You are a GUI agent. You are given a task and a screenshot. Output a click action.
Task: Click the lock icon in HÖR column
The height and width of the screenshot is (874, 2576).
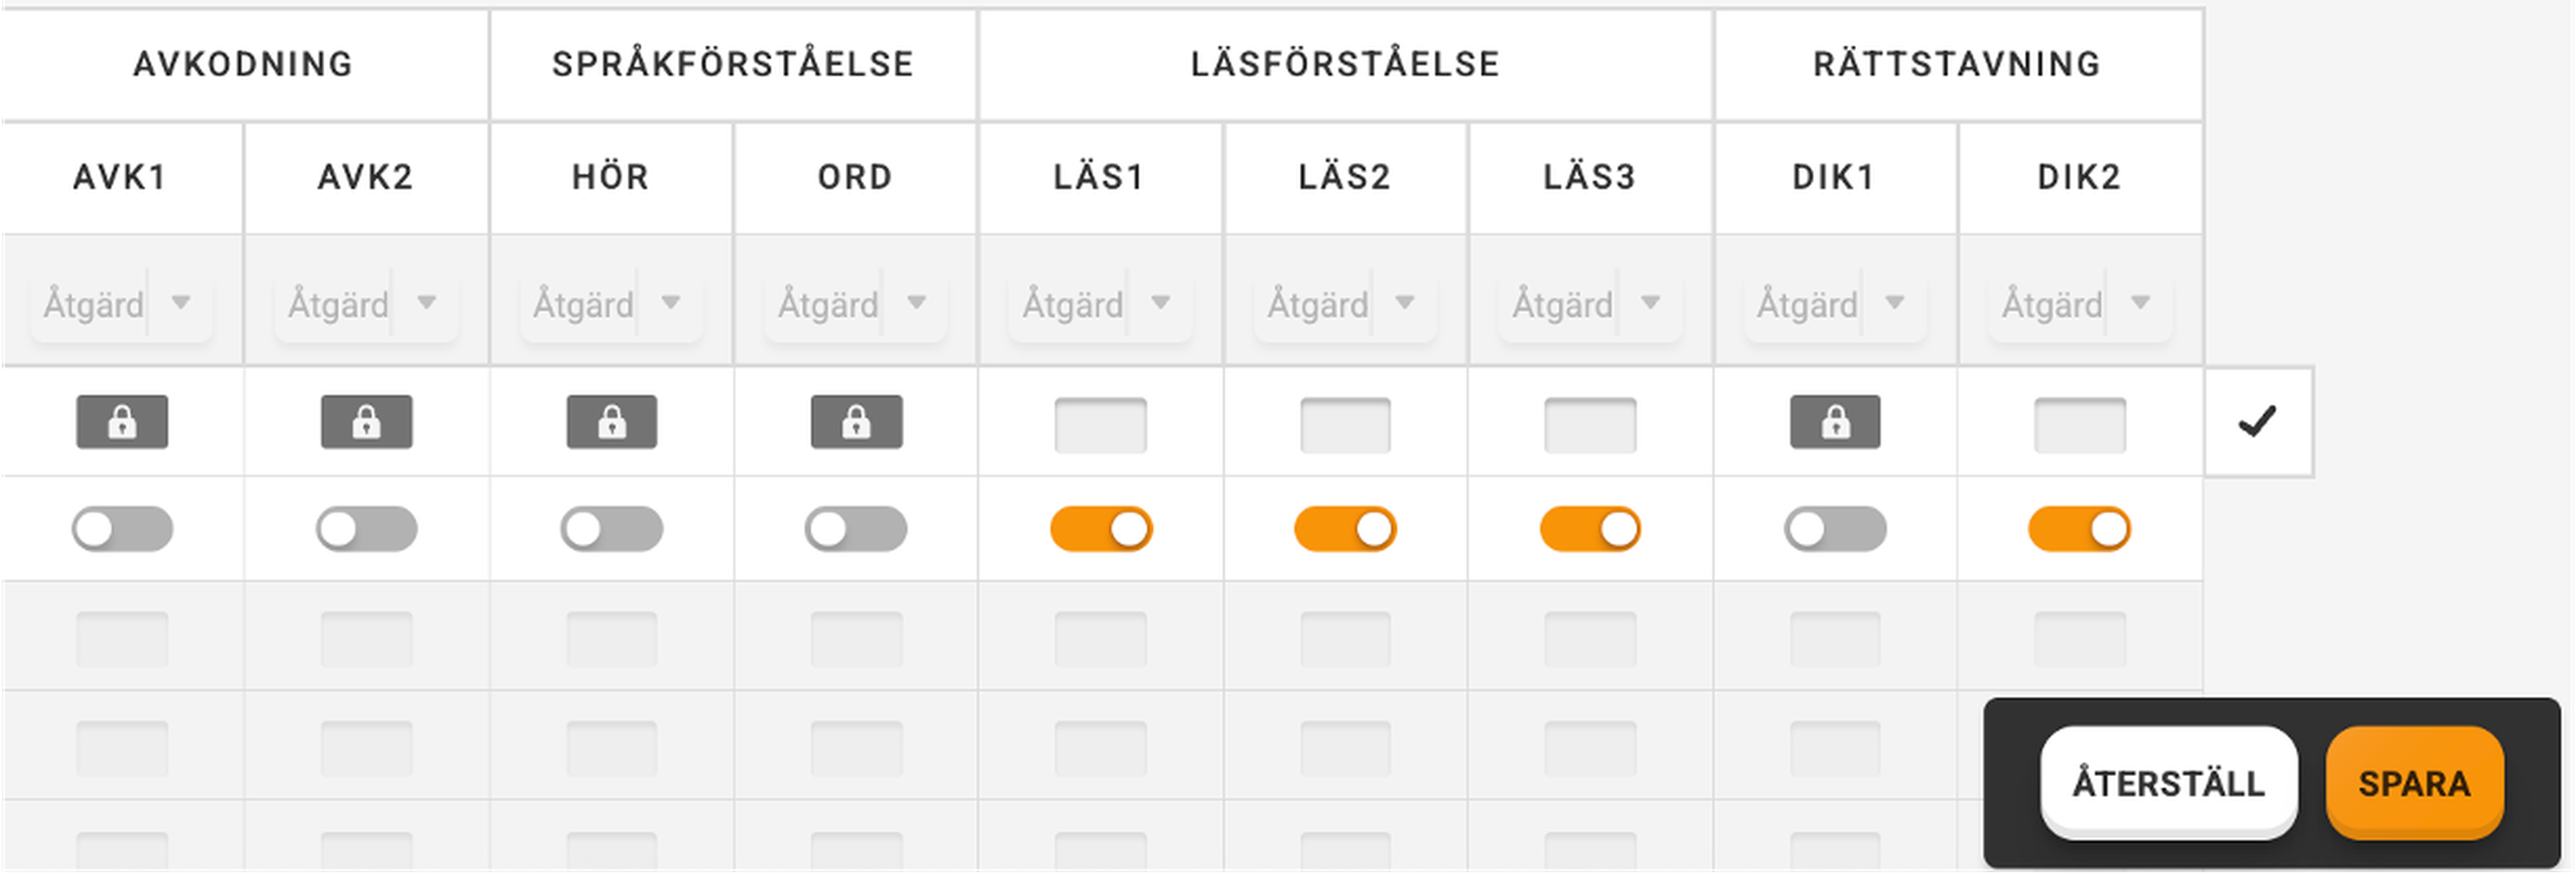(x=611, y=422)
